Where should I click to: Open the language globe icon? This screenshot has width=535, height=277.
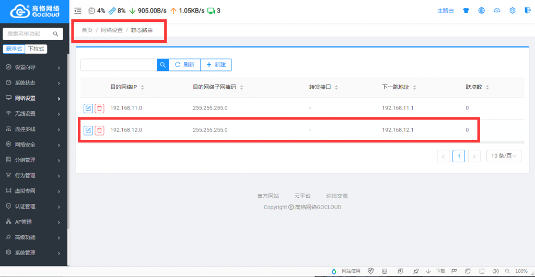(481, 10)
